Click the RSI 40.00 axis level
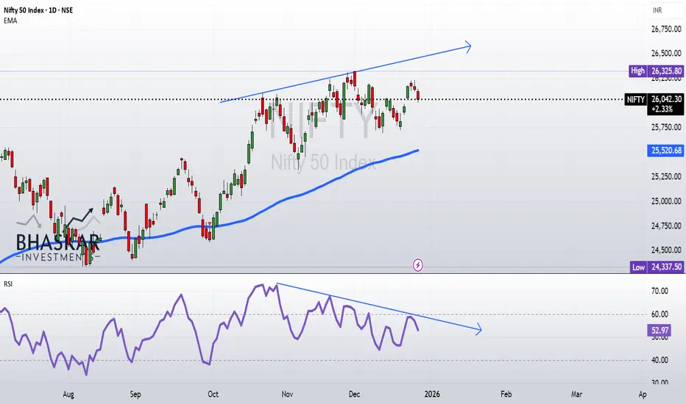 point(660,361)
